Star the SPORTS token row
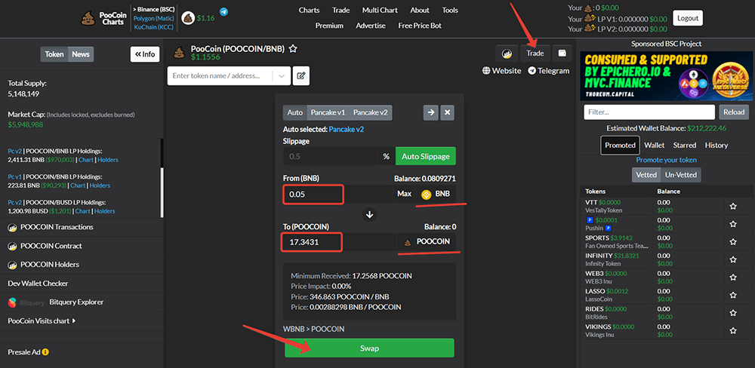 click(733, 242)
